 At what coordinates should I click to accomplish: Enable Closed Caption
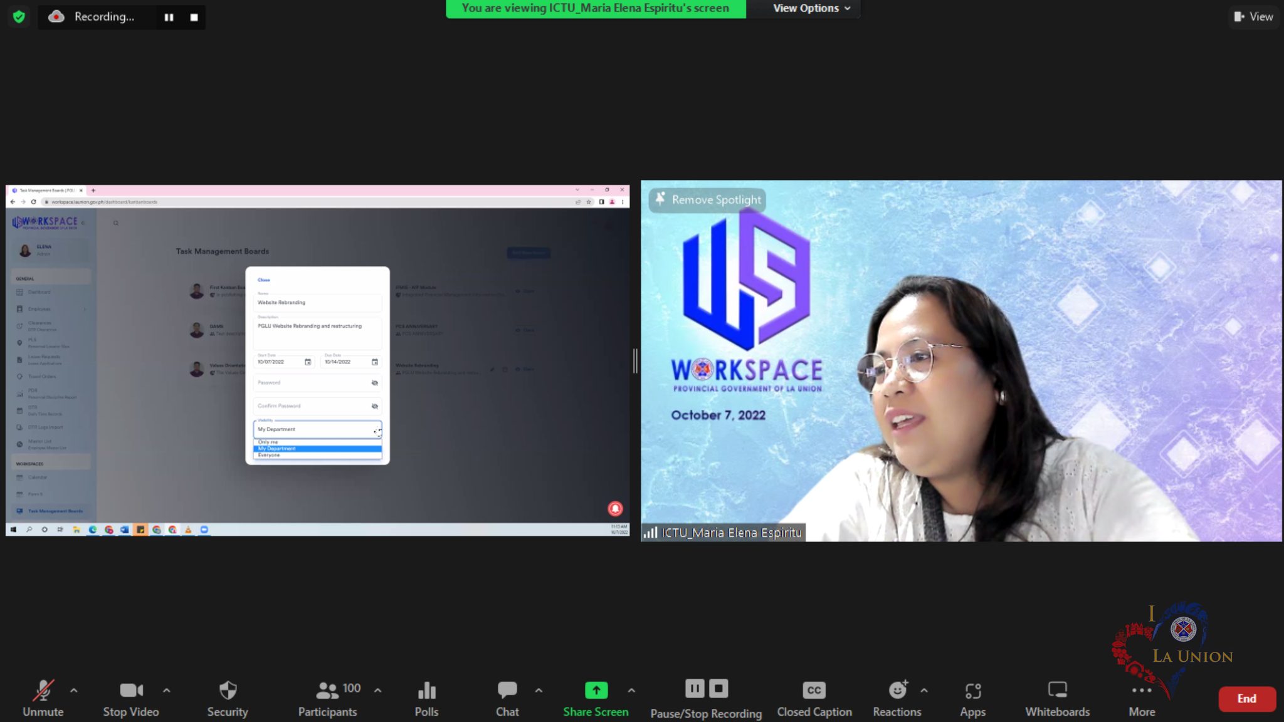pyautogui.click(x=814, y=698)
